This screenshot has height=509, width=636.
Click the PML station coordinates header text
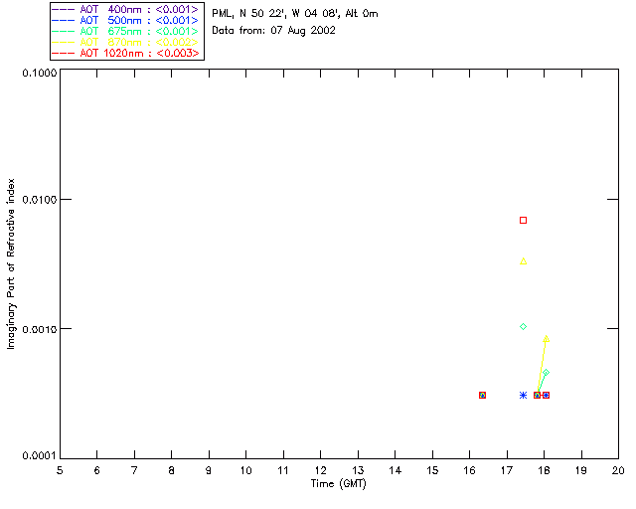(295, 14)
